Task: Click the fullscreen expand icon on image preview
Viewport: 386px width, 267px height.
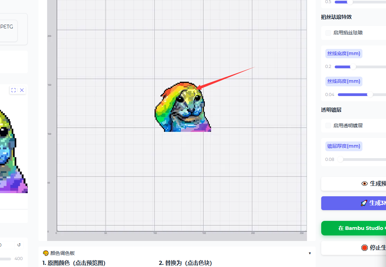Action: click(14, 90)
